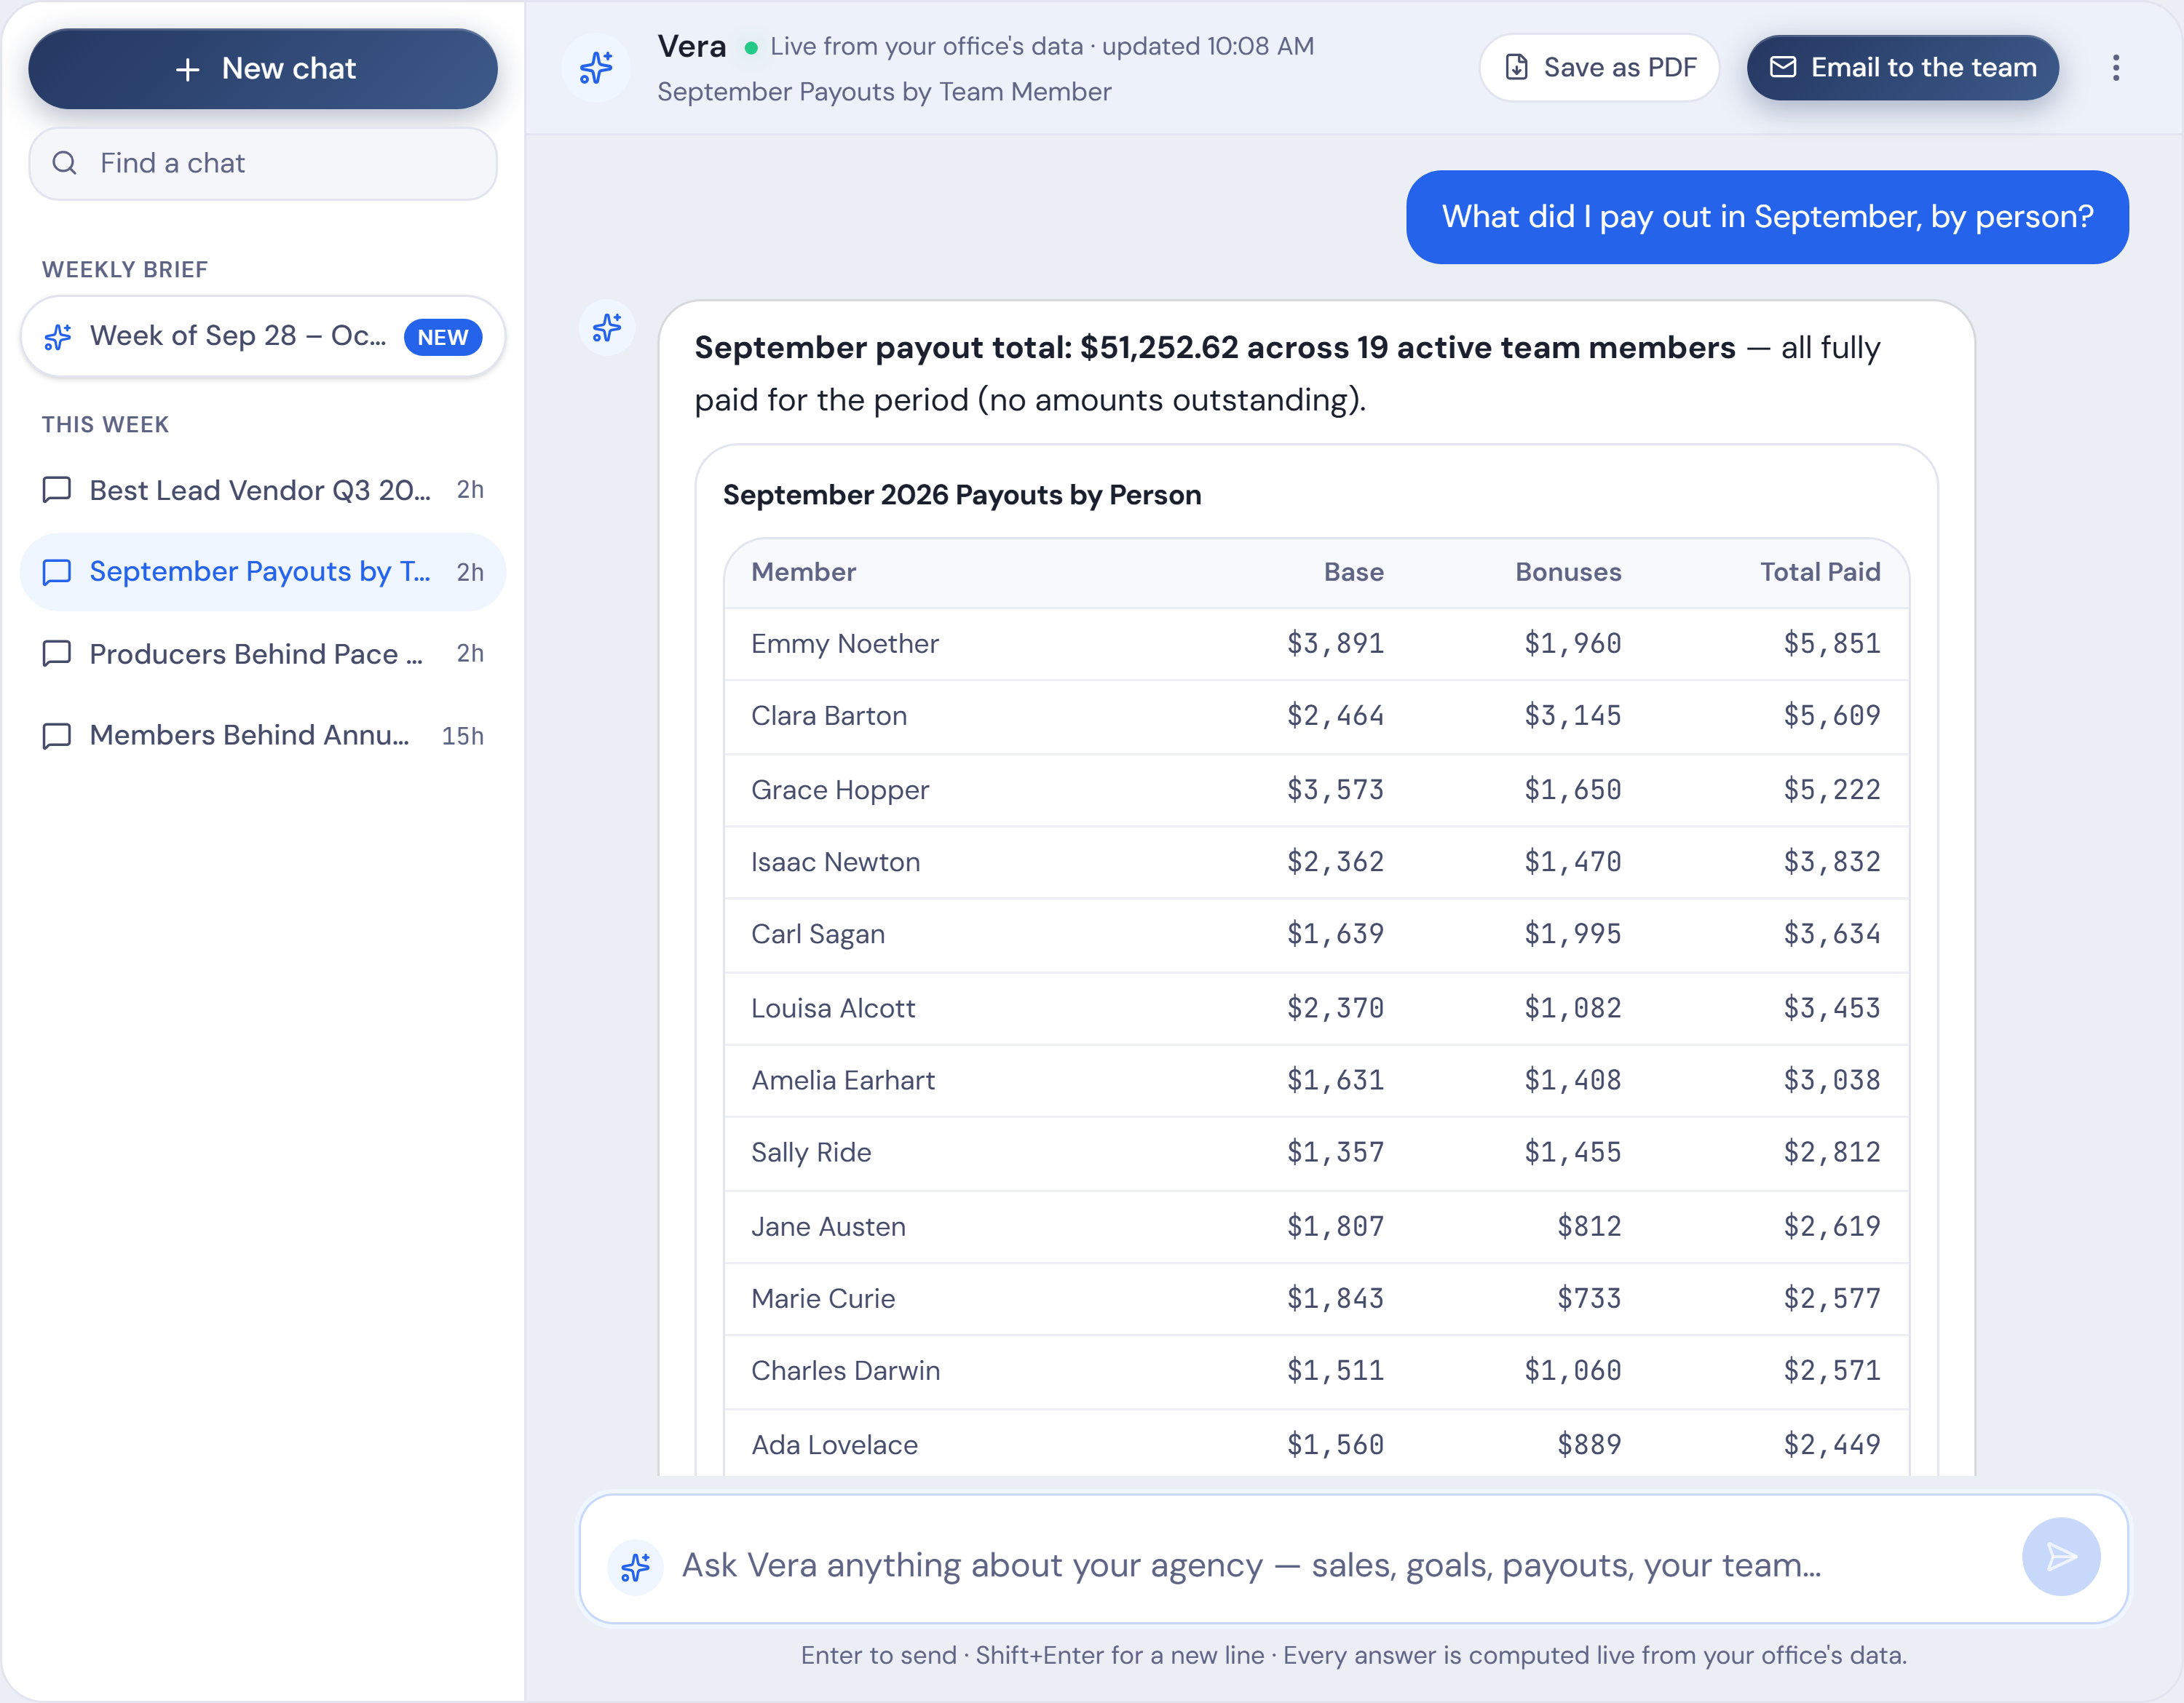
Task: Click the Total Paid column header
Action: 1820,573
